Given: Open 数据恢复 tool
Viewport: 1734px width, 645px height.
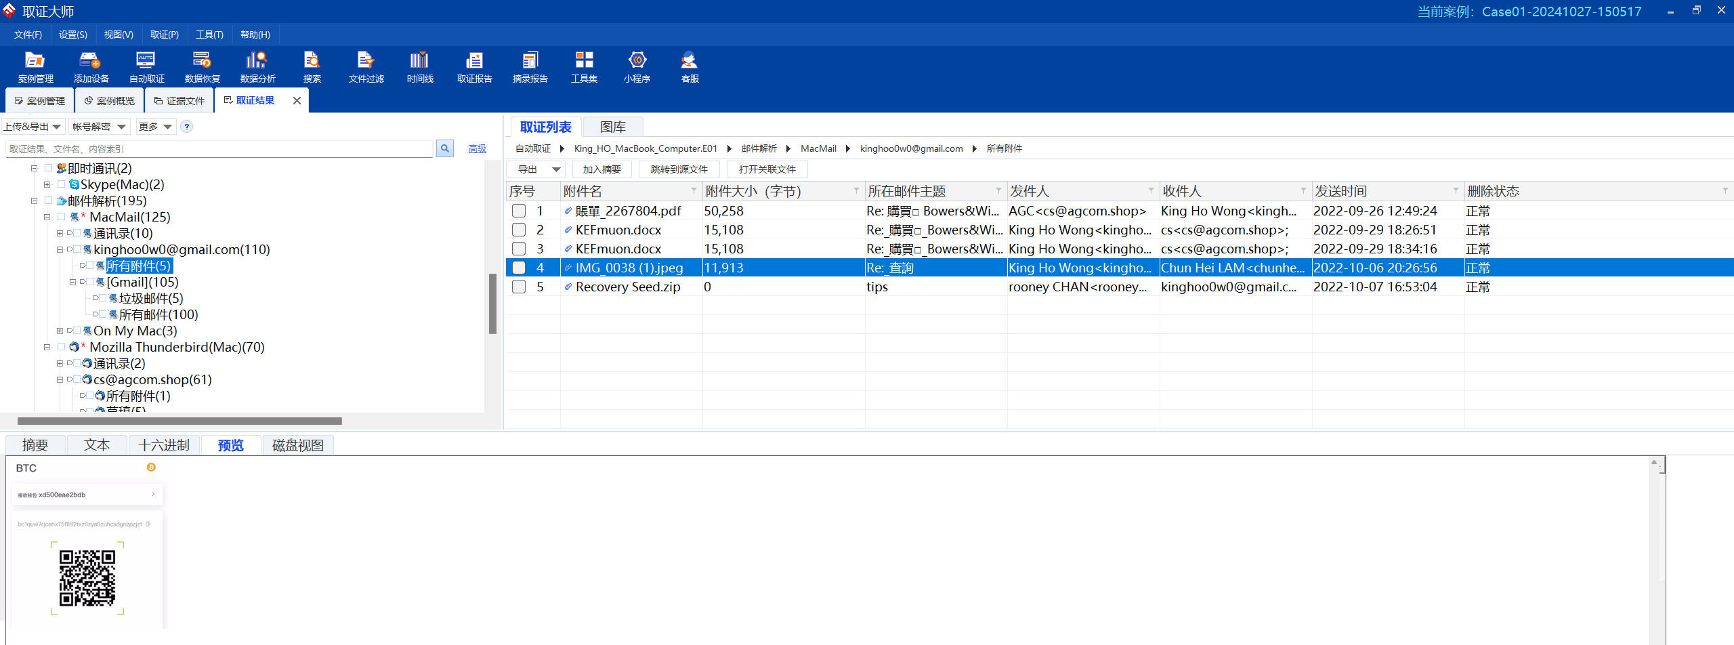Looking at the screenshot, I should 202,66.
